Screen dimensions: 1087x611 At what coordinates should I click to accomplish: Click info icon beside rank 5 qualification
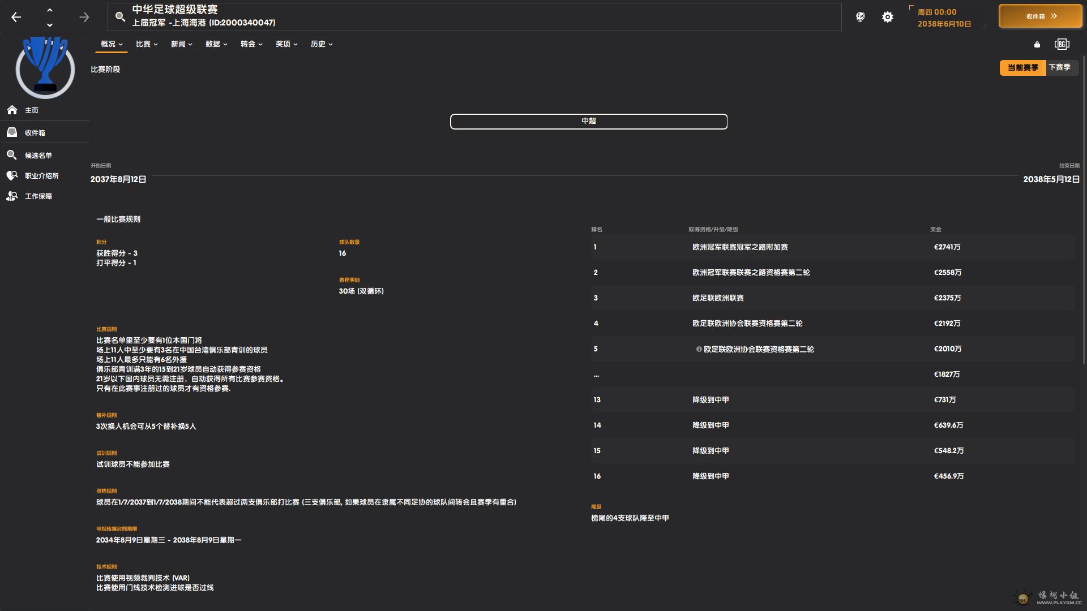tap(699, 349)
